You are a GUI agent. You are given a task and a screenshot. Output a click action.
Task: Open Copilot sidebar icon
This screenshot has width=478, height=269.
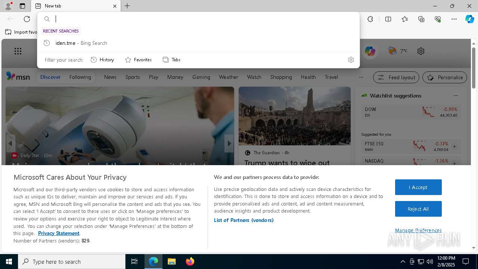click(469, 19)
